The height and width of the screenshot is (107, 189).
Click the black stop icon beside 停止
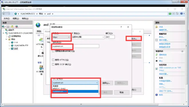157,61
